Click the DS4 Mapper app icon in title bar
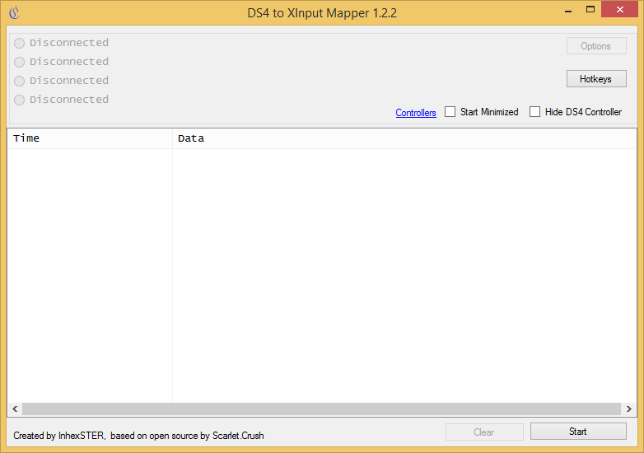Screen dimensions: 644x453 pos(14,12)
